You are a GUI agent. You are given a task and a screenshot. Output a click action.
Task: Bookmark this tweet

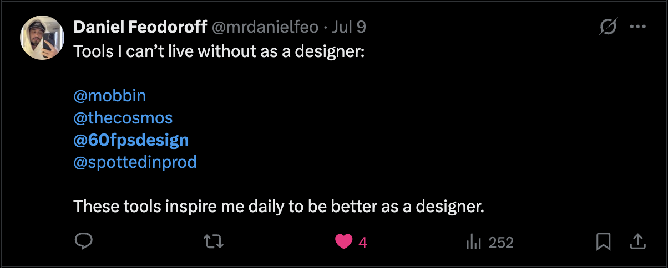tap(603, 241)
